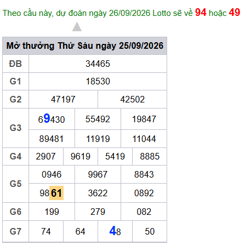The height and width of the screenshot is (245, 245).
Task: Select G3 number 55492
Action: [x=98, y=119]
